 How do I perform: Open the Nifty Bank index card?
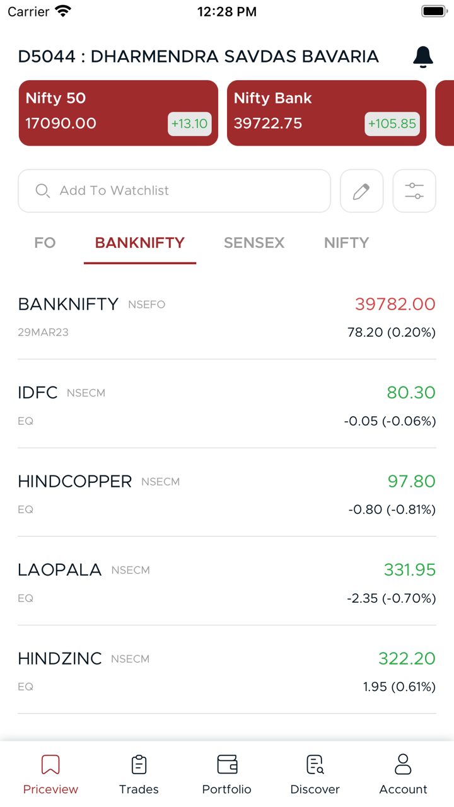click(326, 113)
